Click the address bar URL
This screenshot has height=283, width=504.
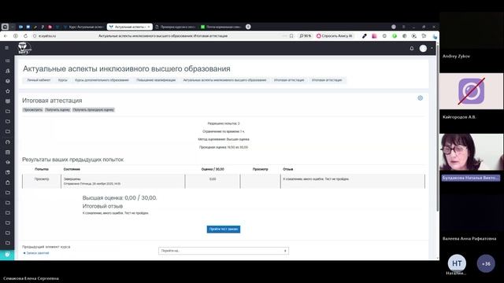pyautogui.click(x=47, y=36)
